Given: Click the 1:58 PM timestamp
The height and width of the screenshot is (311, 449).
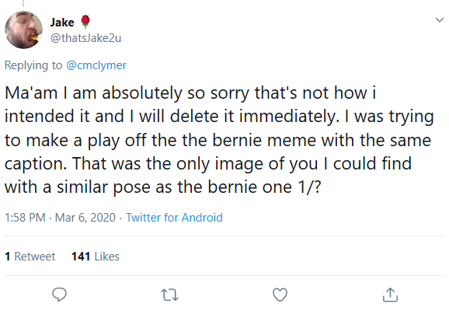Looking at the screenshot, I should [x=25, y=218].
